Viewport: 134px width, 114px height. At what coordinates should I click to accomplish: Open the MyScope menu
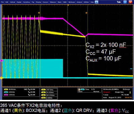[72, 2]
